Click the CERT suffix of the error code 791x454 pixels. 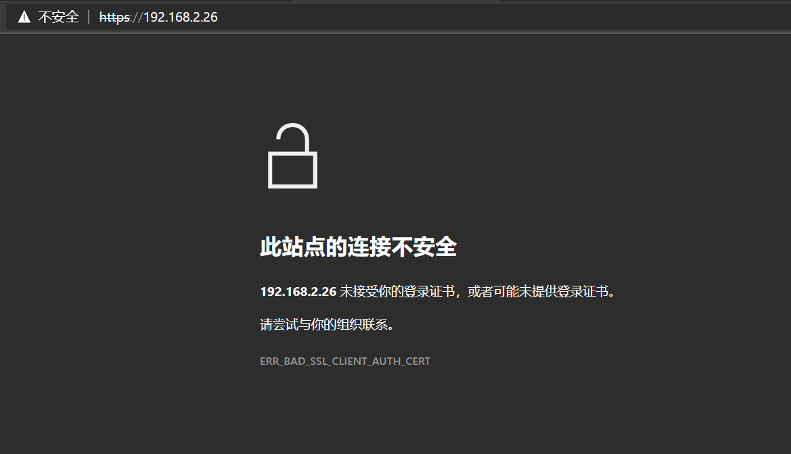pyautogui.click(x=418, y=361)
